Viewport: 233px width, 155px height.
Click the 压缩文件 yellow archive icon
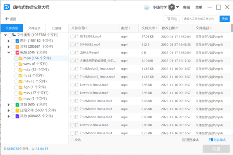click(x=17, y=110)
